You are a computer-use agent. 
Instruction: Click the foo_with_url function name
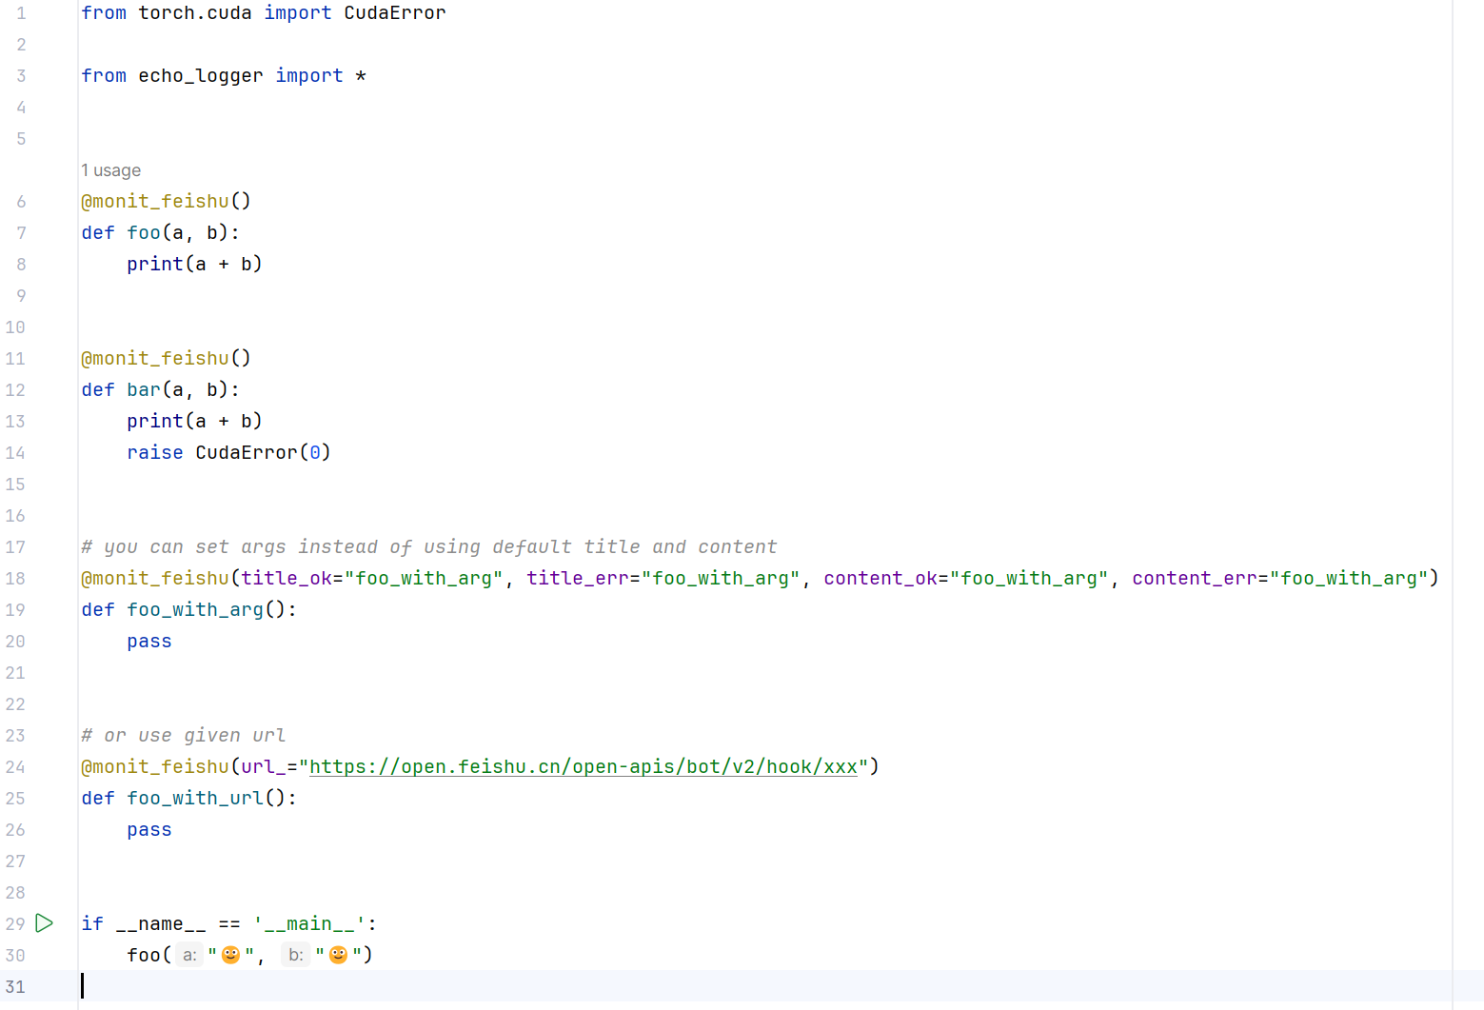point(195,799)
